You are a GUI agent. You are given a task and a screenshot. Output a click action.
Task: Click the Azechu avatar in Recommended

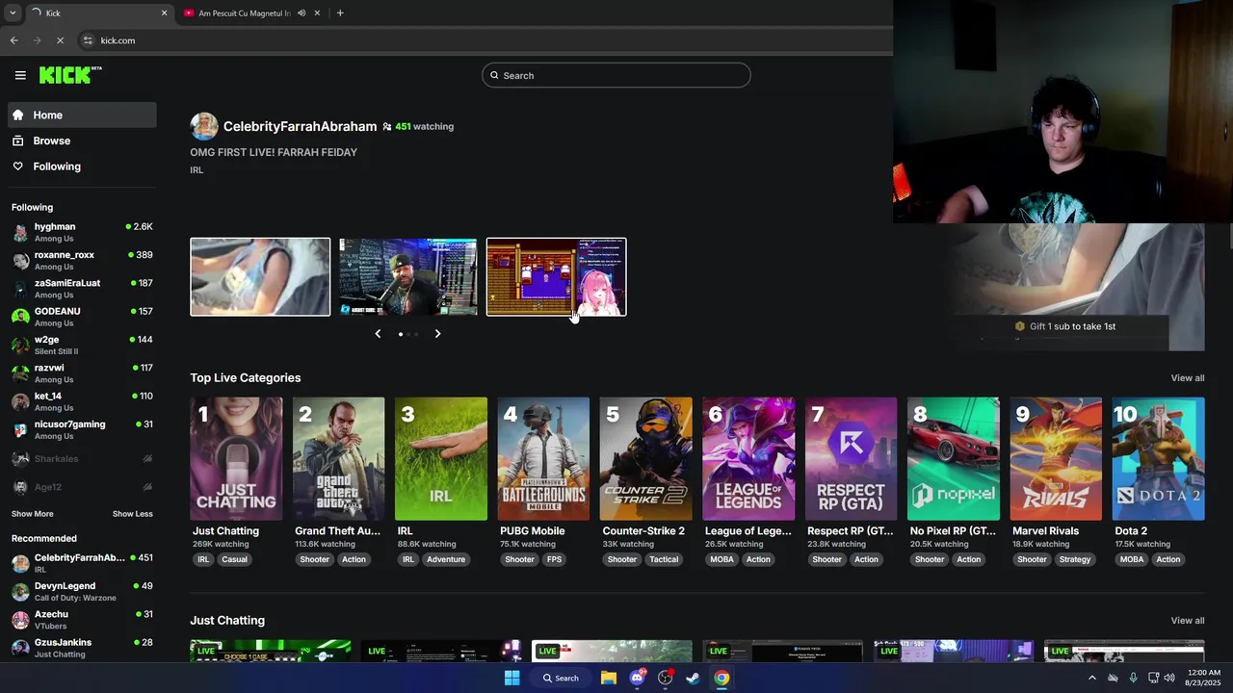click(x=20, y=620)
